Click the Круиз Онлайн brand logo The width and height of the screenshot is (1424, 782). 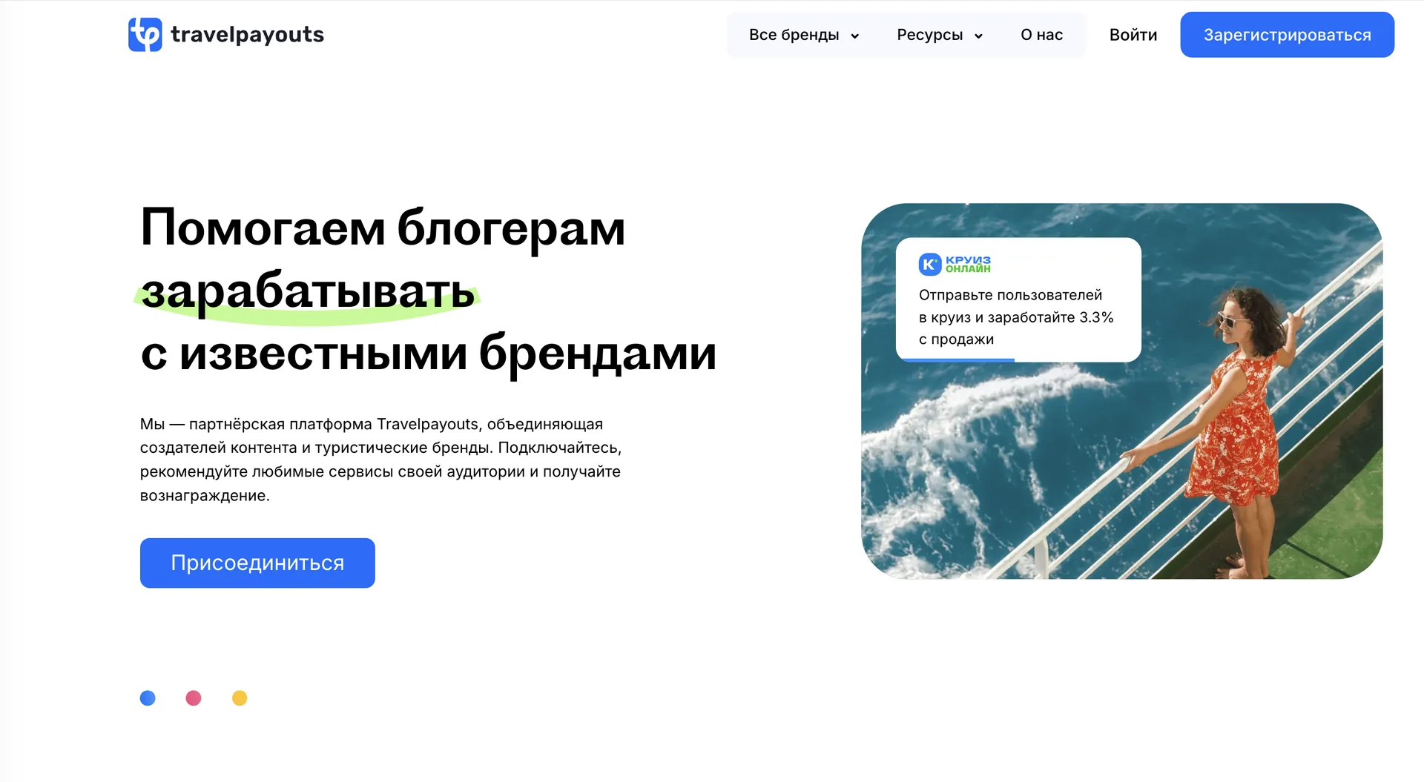tap(955, 264)
